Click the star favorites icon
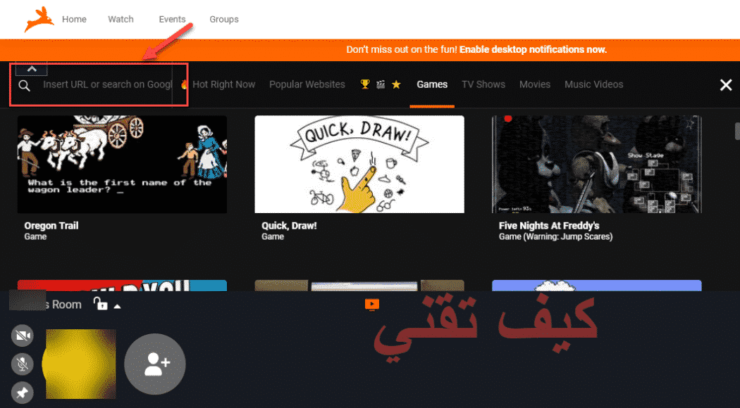The width and height of the screenshot is (740, 408). pos(396,84)
